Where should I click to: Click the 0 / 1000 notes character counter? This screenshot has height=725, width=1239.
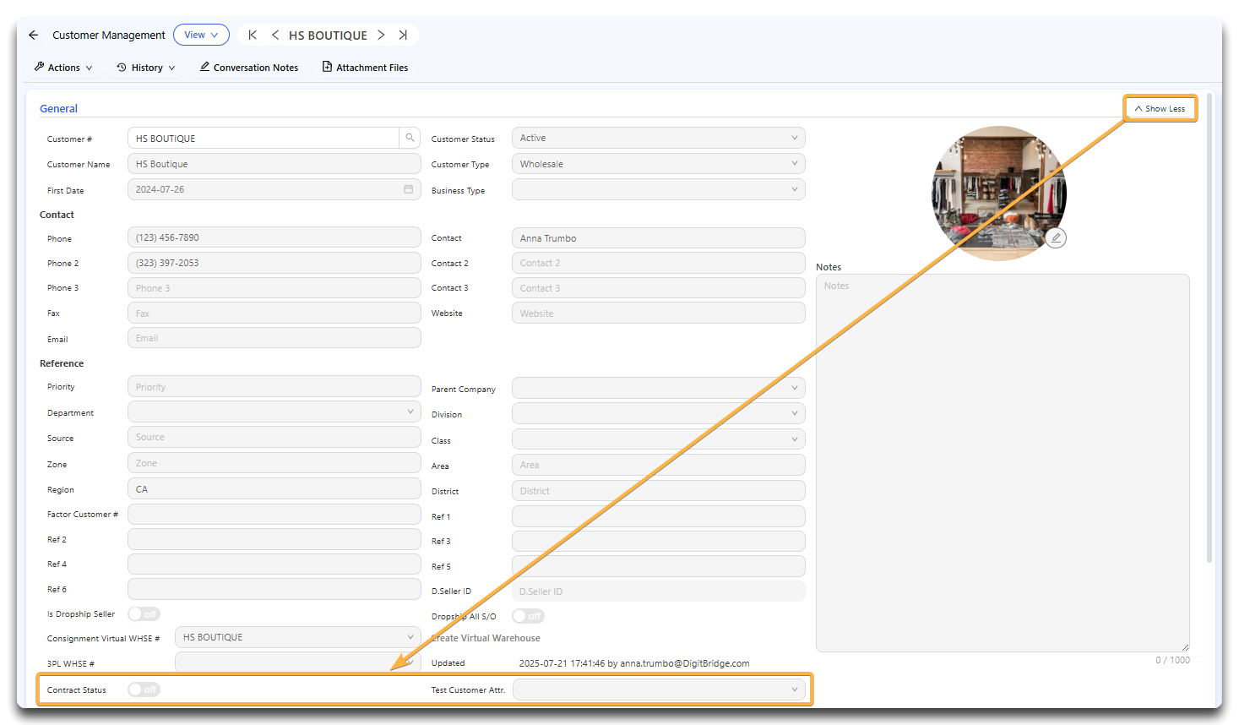tap(1172, 660)
